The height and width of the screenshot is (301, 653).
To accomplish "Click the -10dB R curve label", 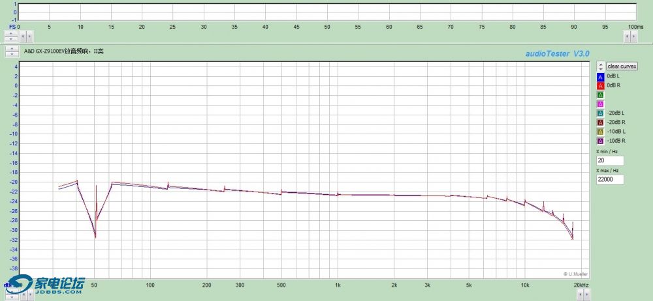I will click(x=617, y=141).
